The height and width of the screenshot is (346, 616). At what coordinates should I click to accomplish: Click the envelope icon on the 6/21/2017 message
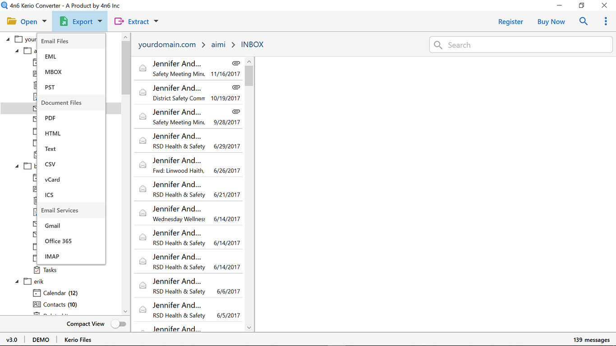pyautogui.click(x=143, y=189)
